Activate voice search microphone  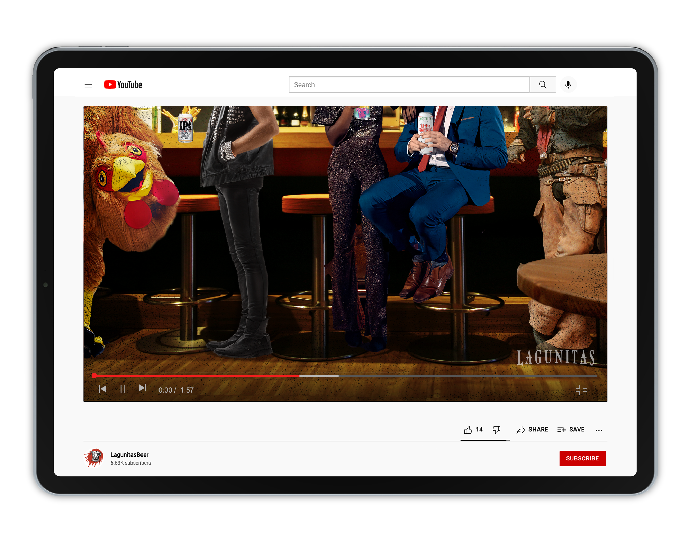pyautogui.click(x=568, y=84)
